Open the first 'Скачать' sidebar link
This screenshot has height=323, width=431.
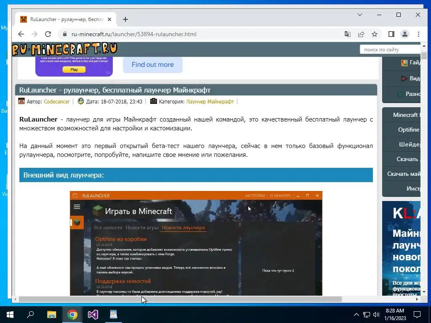[402, 159]
